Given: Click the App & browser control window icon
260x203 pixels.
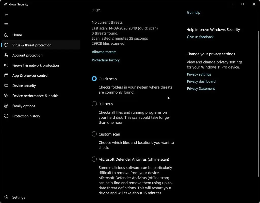Looking at the screenshot, I should [6, 75].
